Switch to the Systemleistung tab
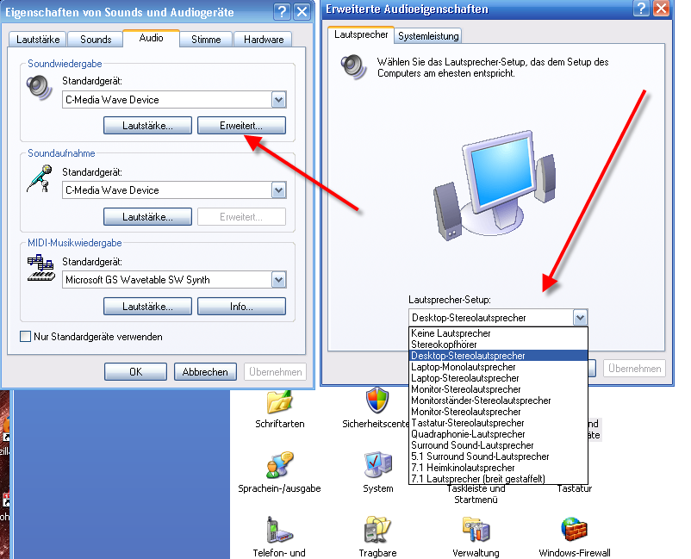 [428, 36]
